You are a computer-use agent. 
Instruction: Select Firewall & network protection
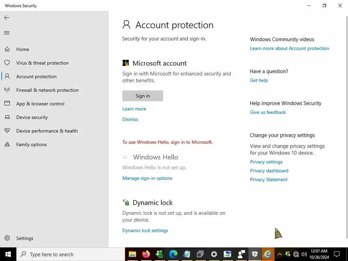(x=47, y=90)
